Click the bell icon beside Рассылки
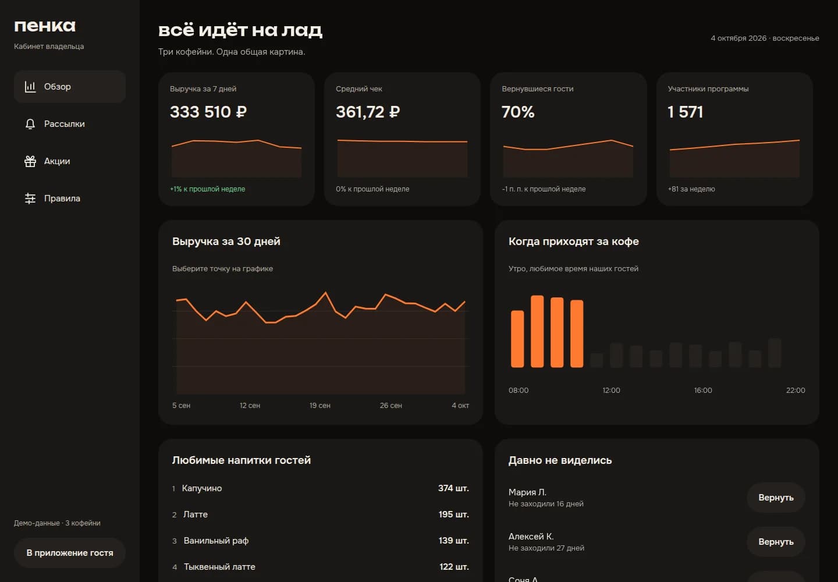The width and height of the screenshot is (838, 582). click(30, 124)
